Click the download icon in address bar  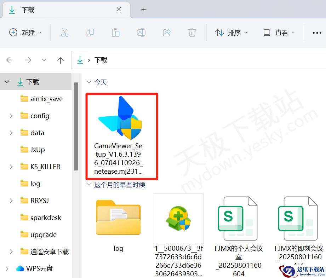(x=80, y=60)
